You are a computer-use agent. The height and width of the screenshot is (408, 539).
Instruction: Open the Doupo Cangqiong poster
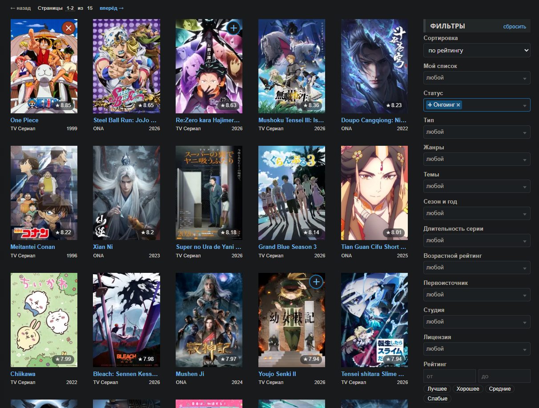(374, 66)
